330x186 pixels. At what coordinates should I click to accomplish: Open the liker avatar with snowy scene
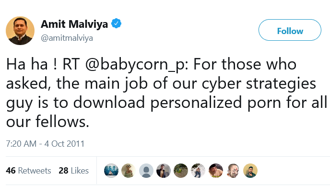pyautogui.click(x=198, y=171)
